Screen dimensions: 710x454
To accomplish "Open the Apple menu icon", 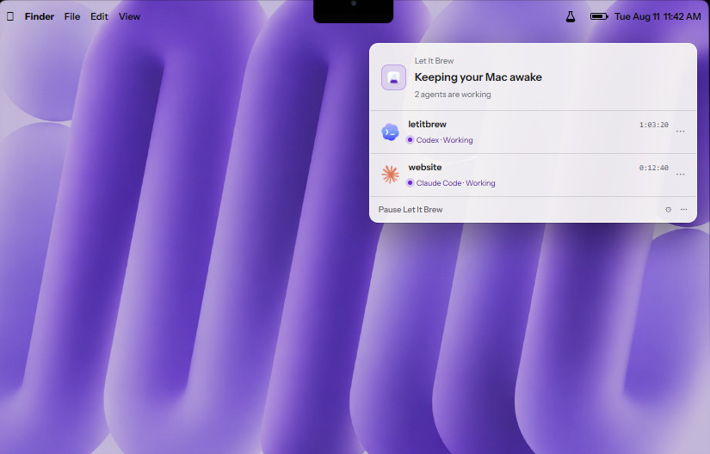I will 10,16.
